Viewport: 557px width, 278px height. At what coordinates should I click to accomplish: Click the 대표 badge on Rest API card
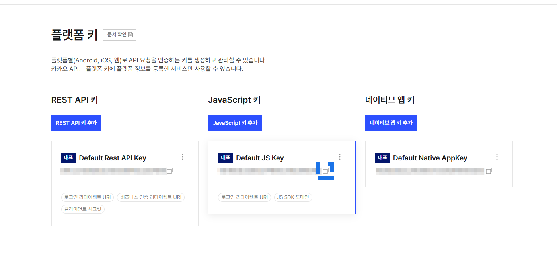click(68, 158)
